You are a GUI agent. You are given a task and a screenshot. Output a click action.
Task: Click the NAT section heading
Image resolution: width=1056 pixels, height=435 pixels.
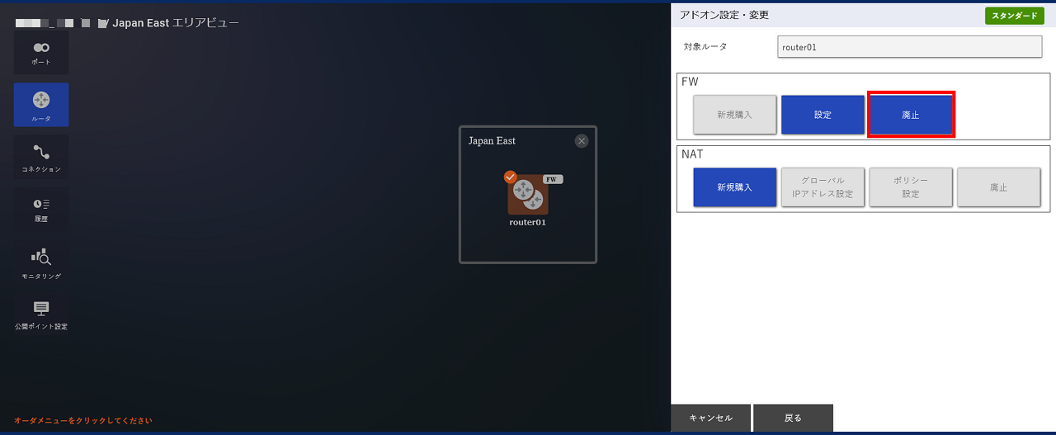692,154
